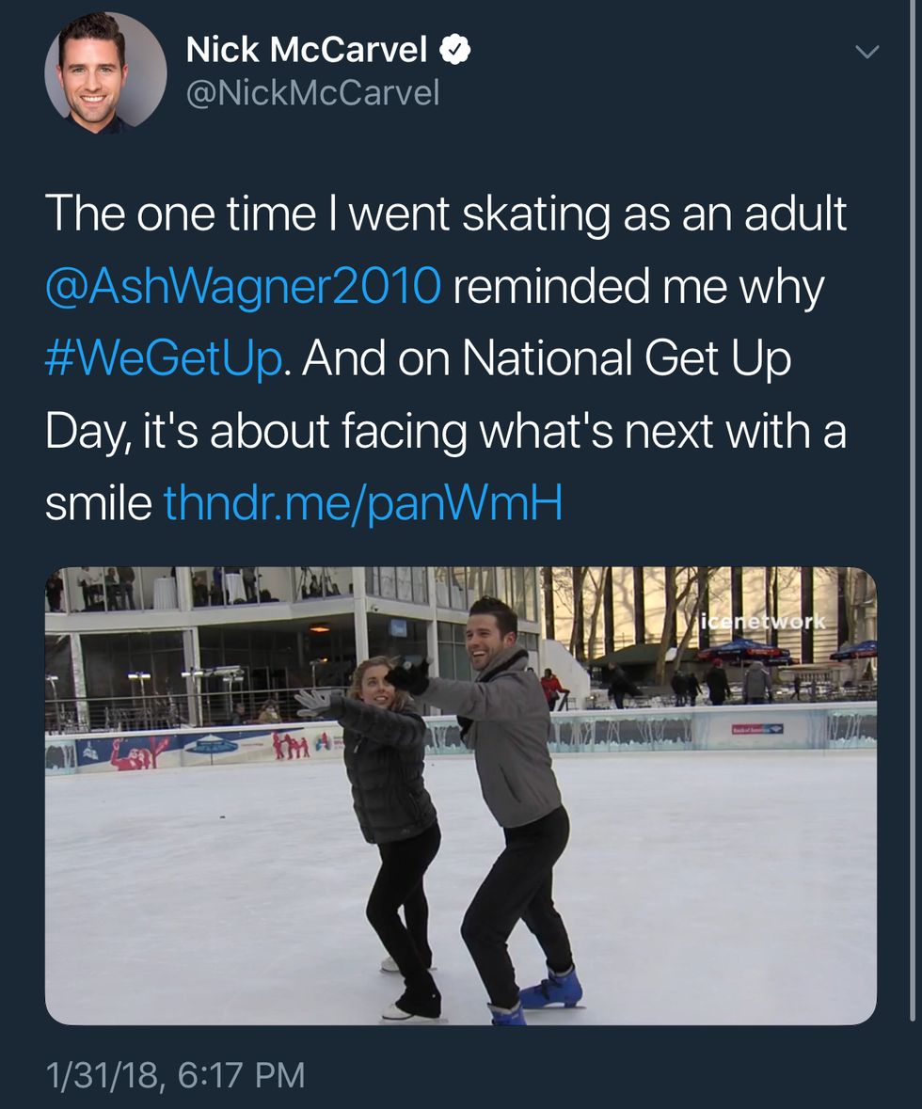The width and height of the screenshot is (922, 1109).
Task: Open the @AshWagner2010 mention
Action: (242, 285)
